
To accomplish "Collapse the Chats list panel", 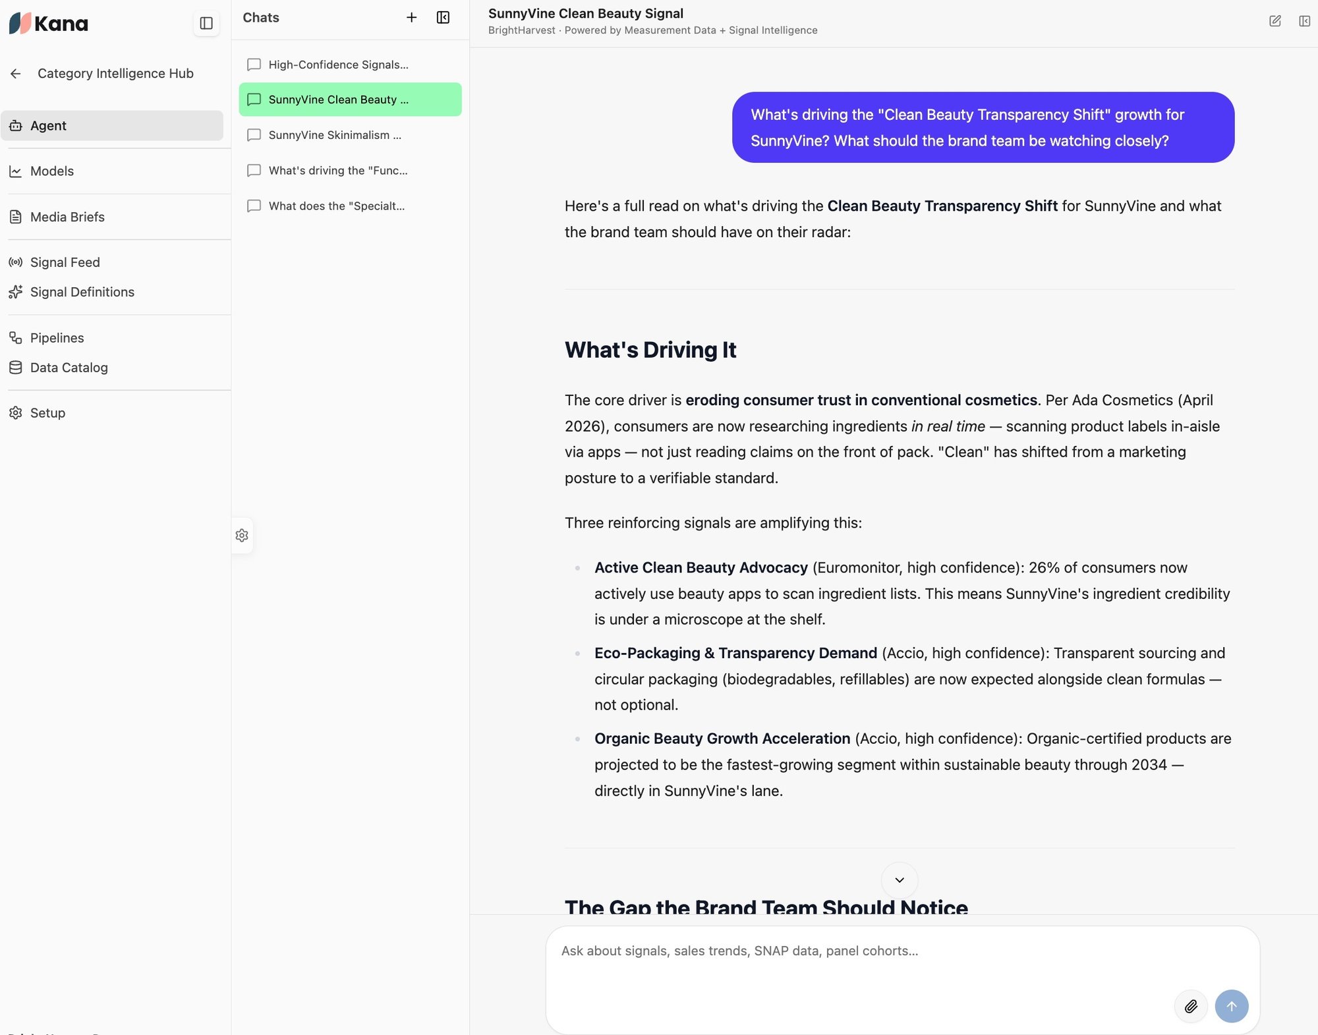I will click(444, 18).
